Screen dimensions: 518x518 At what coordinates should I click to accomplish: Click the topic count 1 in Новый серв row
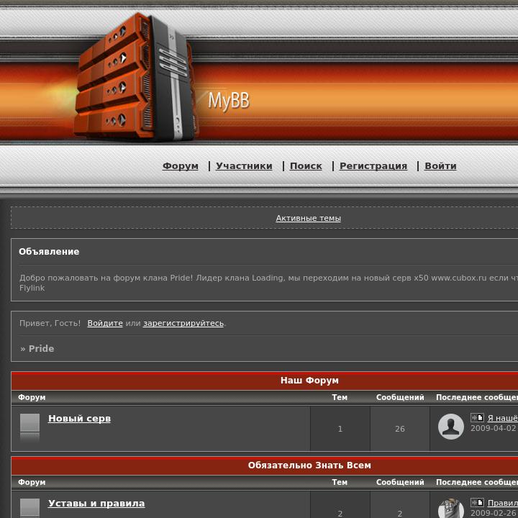[340, 429]
